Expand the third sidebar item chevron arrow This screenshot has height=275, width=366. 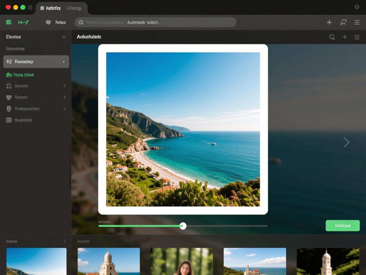click(64, 109)
